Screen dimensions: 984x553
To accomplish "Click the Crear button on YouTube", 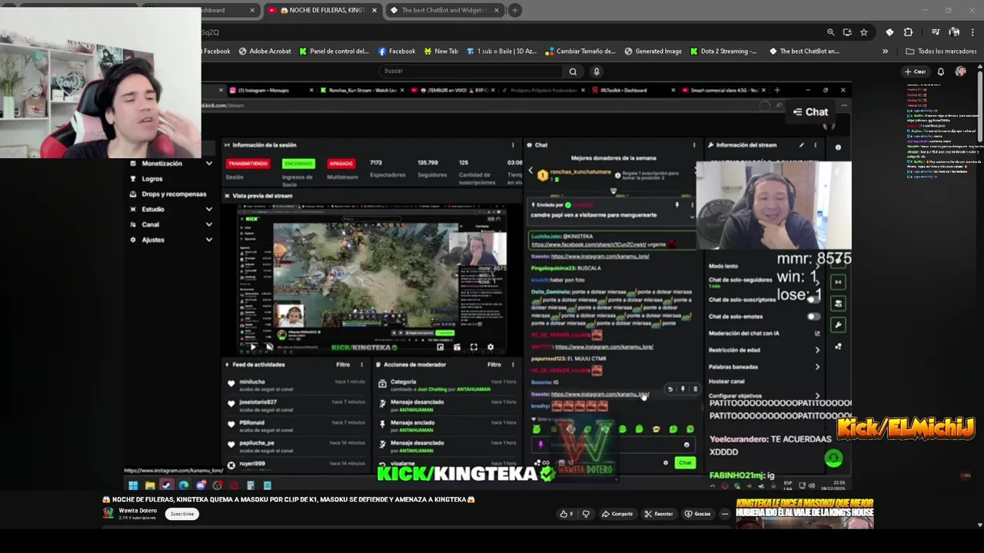I will click(916, 71).
